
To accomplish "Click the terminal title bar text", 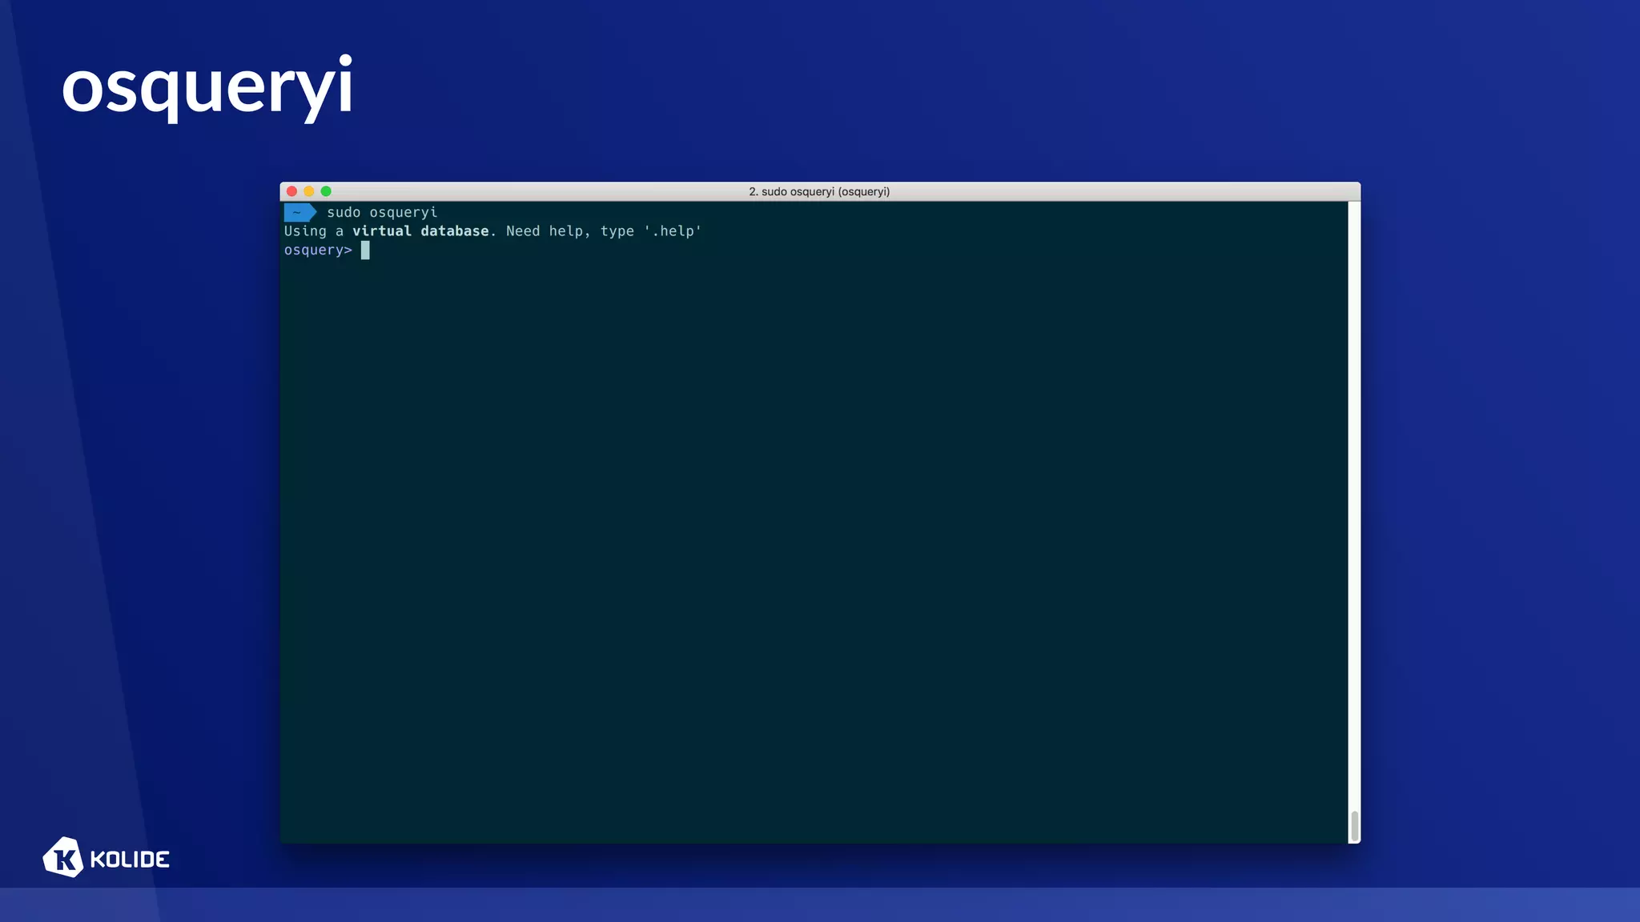I will pyautogui.click(x=819, y=191).
